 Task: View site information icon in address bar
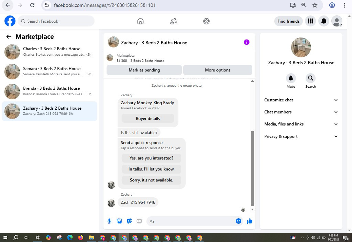47,5
